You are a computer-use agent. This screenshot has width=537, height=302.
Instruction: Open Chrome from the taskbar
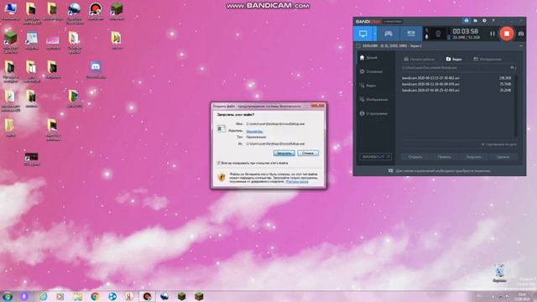tap(95, 296)
